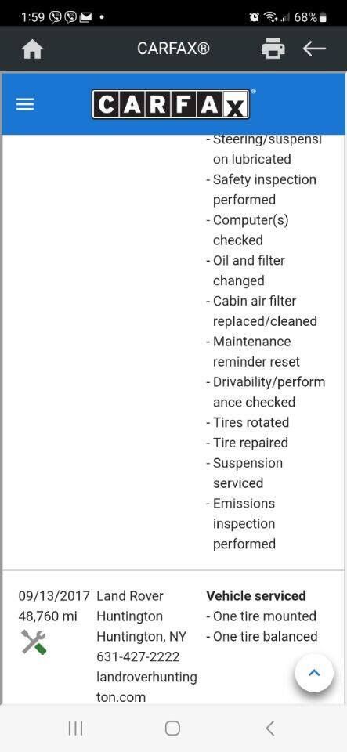Tap the alarm icon in status bar
The width and height of the screenshot is (347, 752).
pos(254,18)
